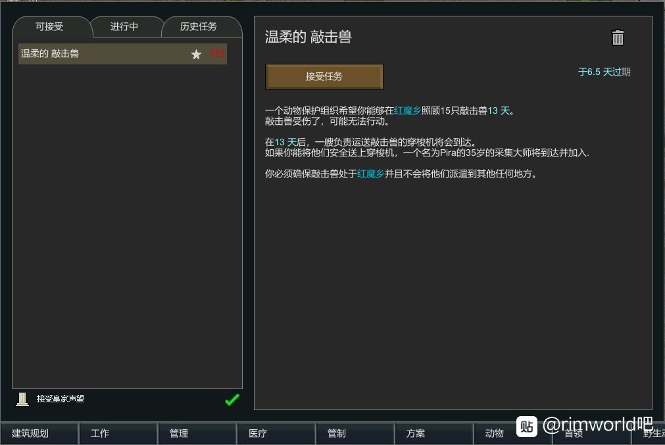Screen dimensions: 665x445
Task: Open the 医疗 bottom menu
Action: coord(276,433)
